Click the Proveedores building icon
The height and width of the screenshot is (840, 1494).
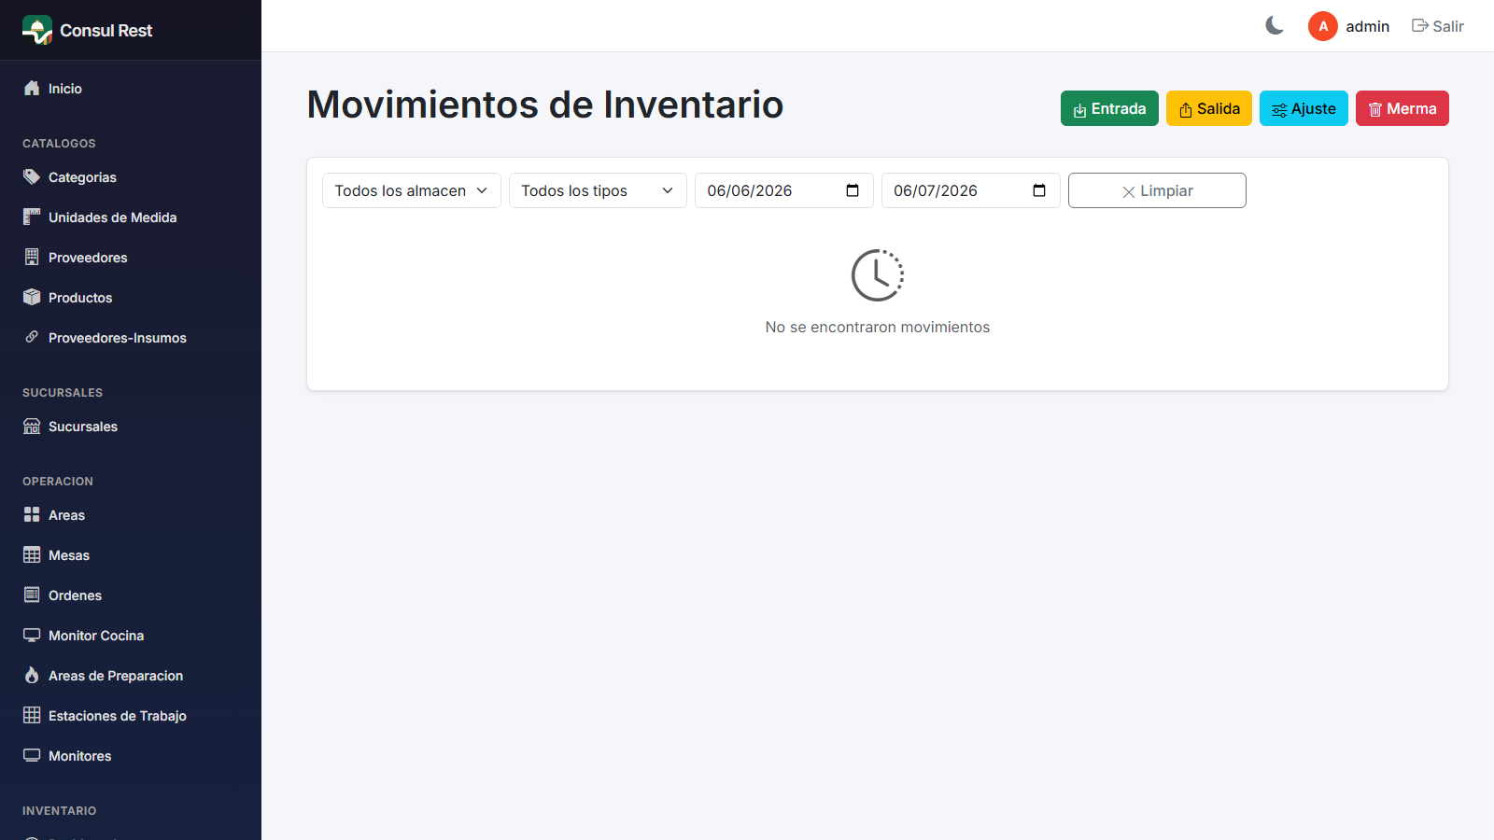[32, 257]
